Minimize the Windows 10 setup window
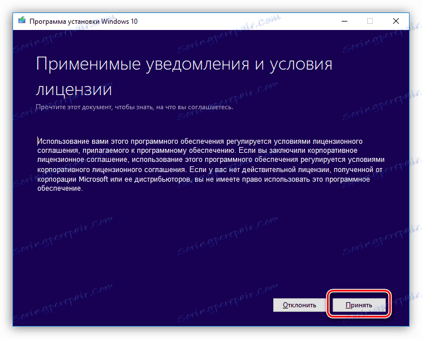This screenshot has height=339, width=422. coord(345,21)
